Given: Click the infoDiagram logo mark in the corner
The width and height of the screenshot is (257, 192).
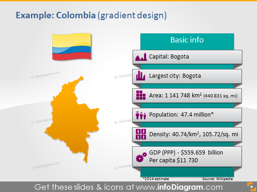Looking at the screenshot, I should [x=251, y=187].
